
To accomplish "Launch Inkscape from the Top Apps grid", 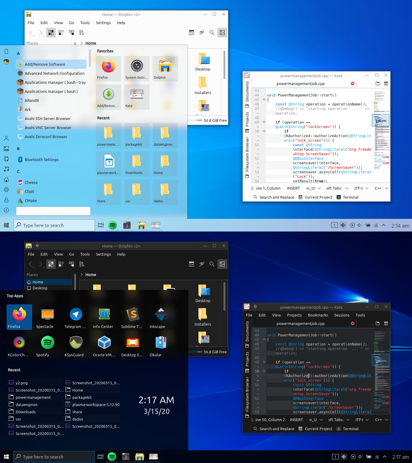I will [161, 317].
